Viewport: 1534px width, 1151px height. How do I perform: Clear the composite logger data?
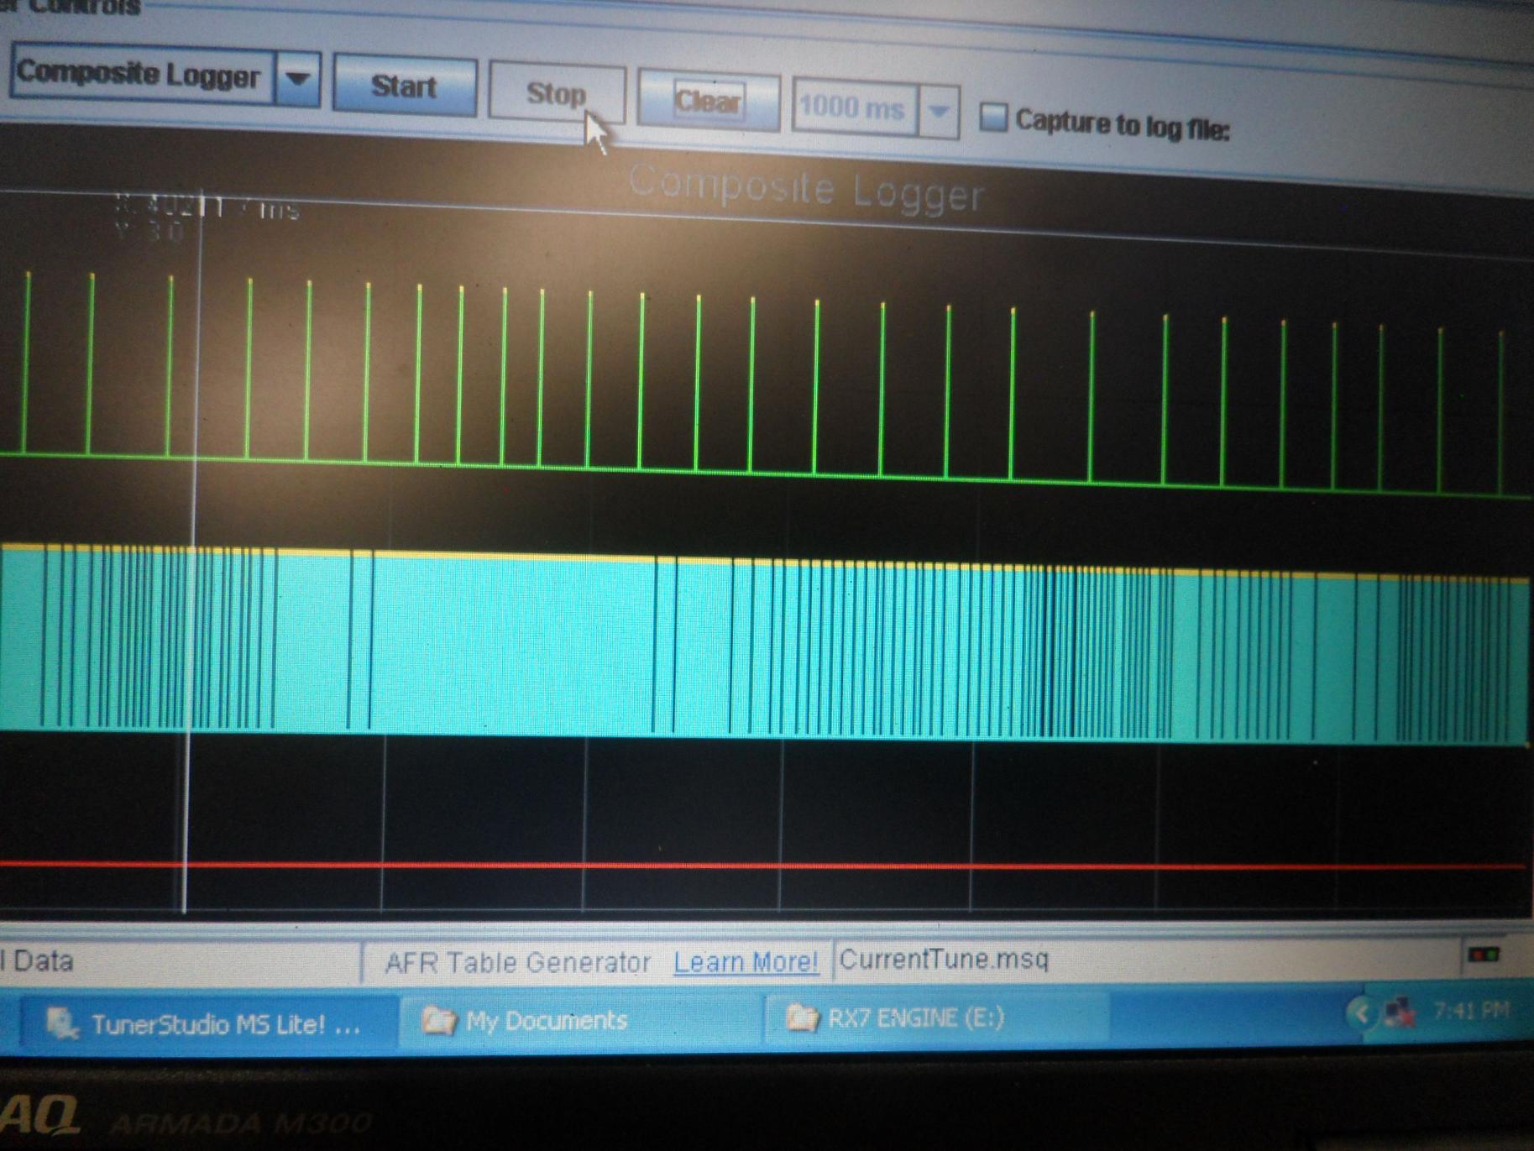(709, 102)
